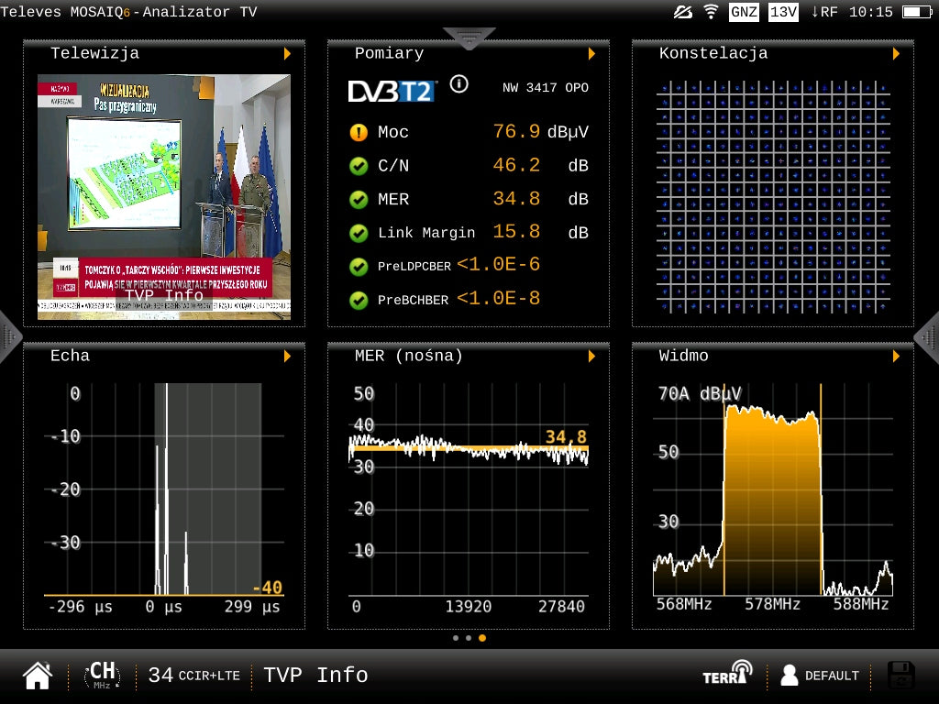Click the Moc warning status icon

(x=359, y=132)
